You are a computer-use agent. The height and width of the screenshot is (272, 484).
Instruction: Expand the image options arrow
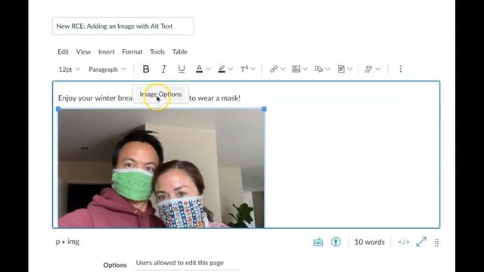[305, 69]
